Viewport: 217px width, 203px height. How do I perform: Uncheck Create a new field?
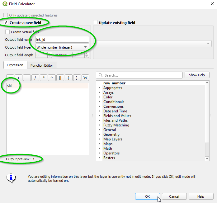tap(6, 23)
